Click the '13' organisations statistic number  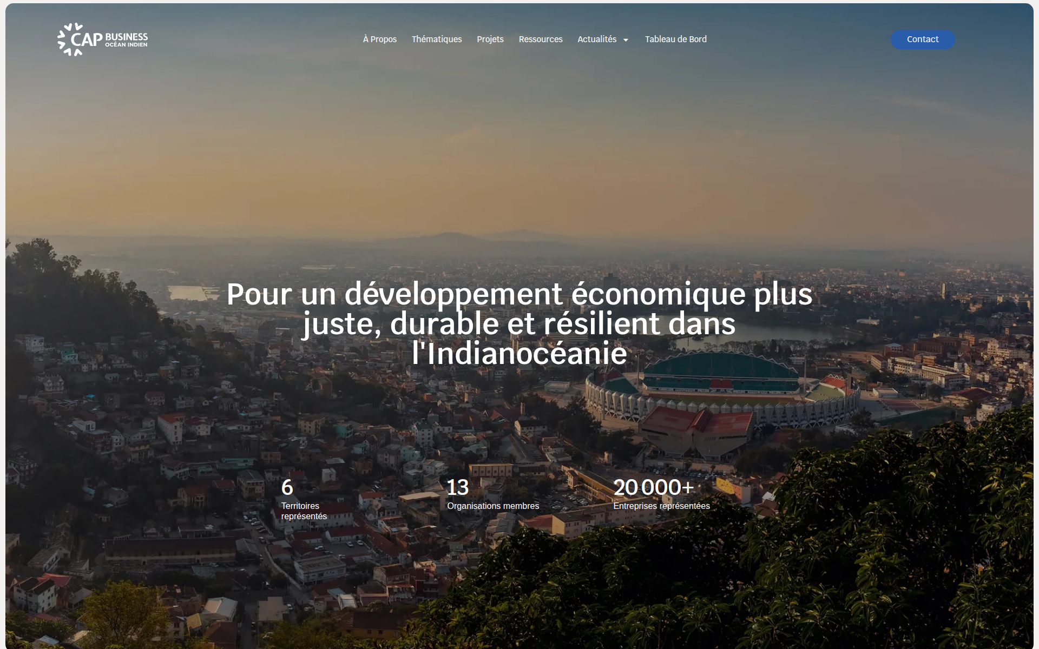tap(458, 487)
